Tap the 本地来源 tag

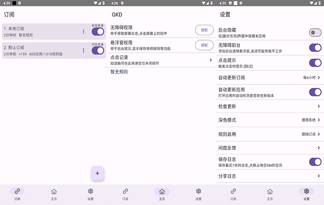click(x=98, y=25)
